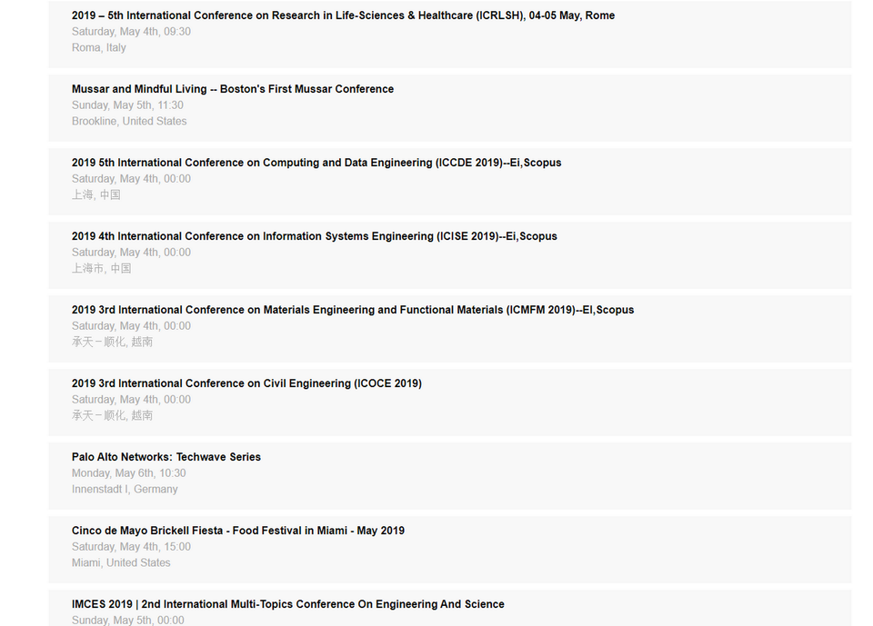Select the "Innenstadt I, Germany" location
873x626 pixels.
point(125,489)
